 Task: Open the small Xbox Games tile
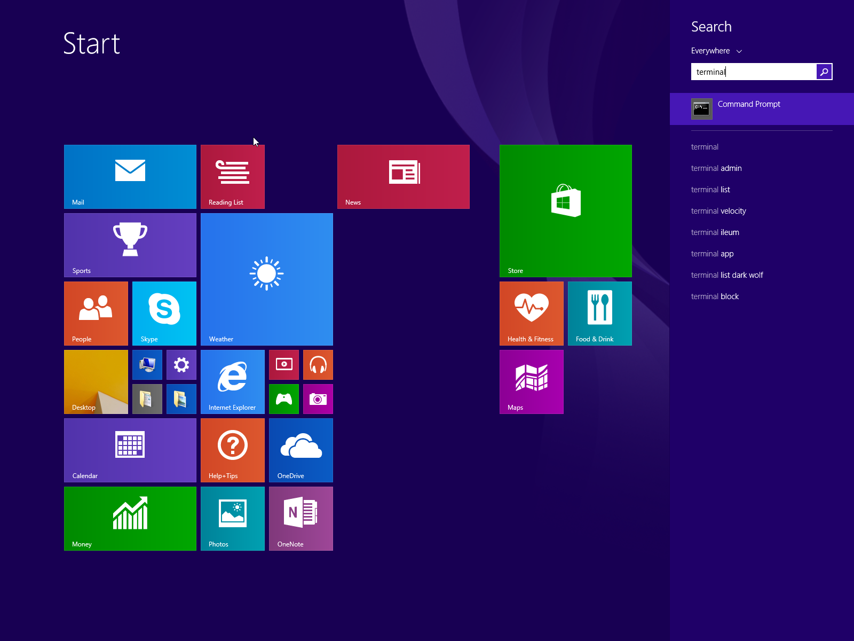(283, 399)
